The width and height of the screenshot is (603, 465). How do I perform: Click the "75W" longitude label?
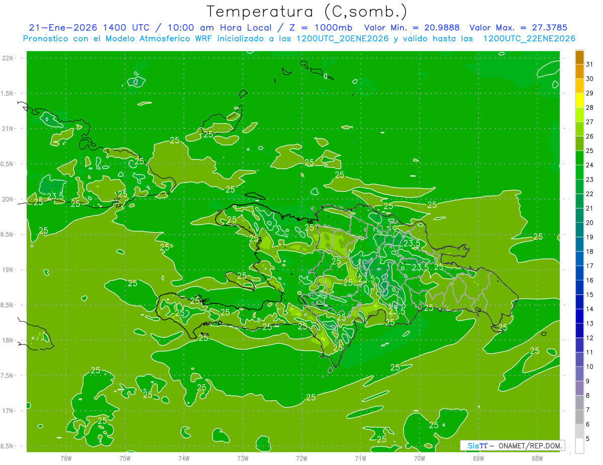(x=125, y=458)
